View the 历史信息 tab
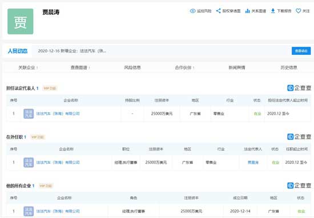This screenshot has width=314, height=218. click(289, 68)
